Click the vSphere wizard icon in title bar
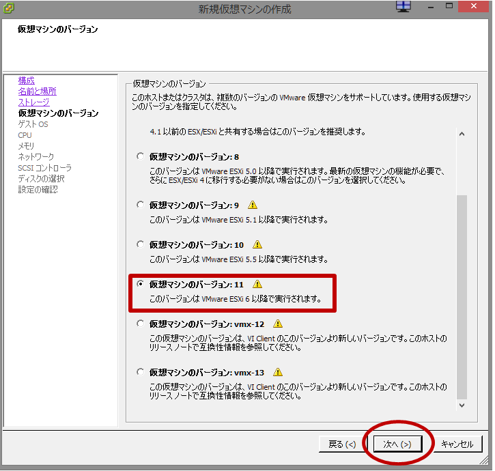Viewport: 495px width, 471px height. 8,8
